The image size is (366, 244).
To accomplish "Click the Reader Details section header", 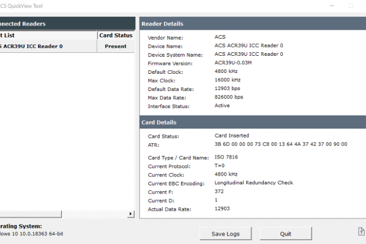I will (253, 24).
